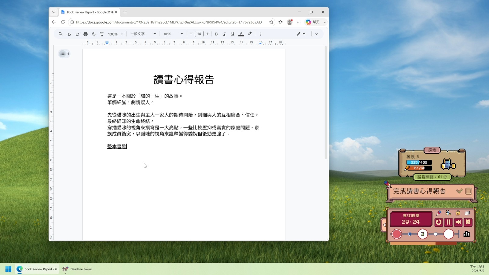Show the document outline tabs button
The width and height of the screenshot is (489, 275).
64,54
